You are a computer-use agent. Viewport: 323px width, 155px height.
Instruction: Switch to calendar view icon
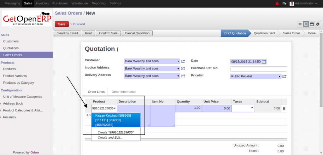click(312, 24)
